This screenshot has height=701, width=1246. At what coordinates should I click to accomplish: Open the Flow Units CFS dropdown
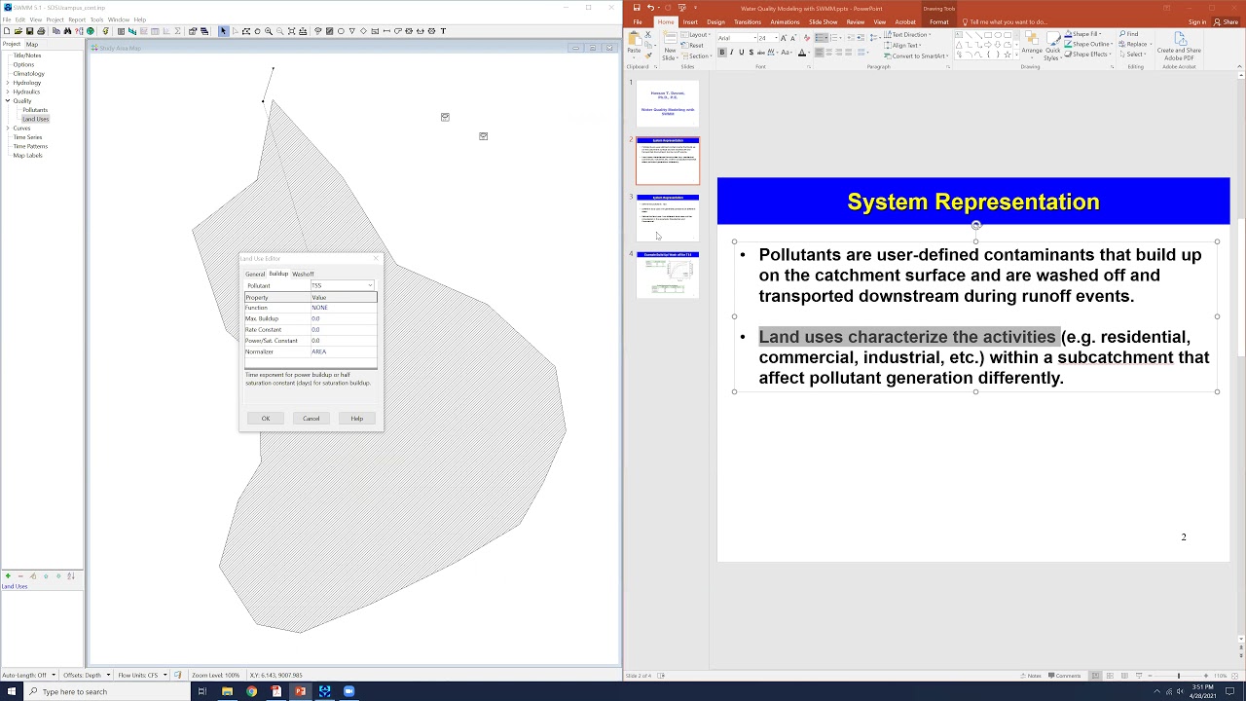coord(165,676)
